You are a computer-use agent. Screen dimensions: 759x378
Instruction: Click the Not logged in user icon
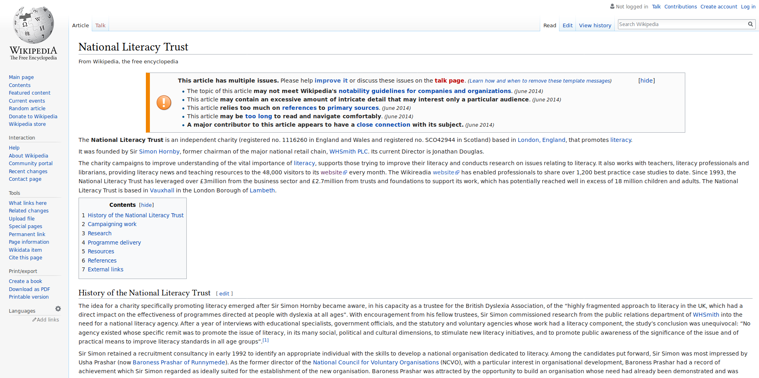click(x=612, y=6)
